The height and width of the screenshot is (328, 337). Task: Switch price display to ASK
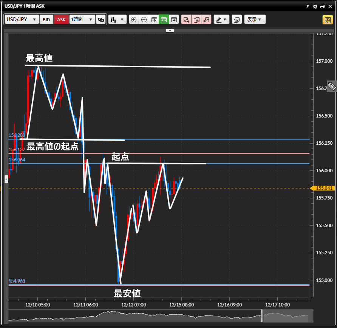coord(61,20)
